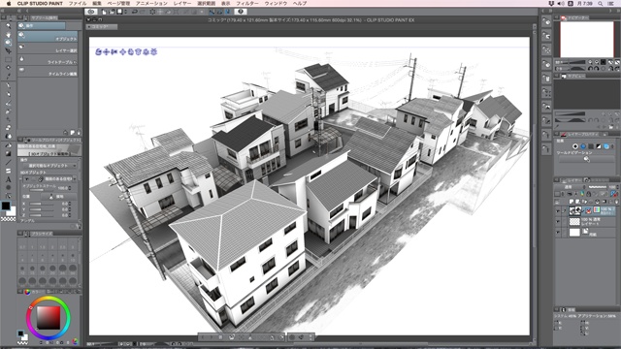Select the rectangle Selection tool

click(8, 59)
